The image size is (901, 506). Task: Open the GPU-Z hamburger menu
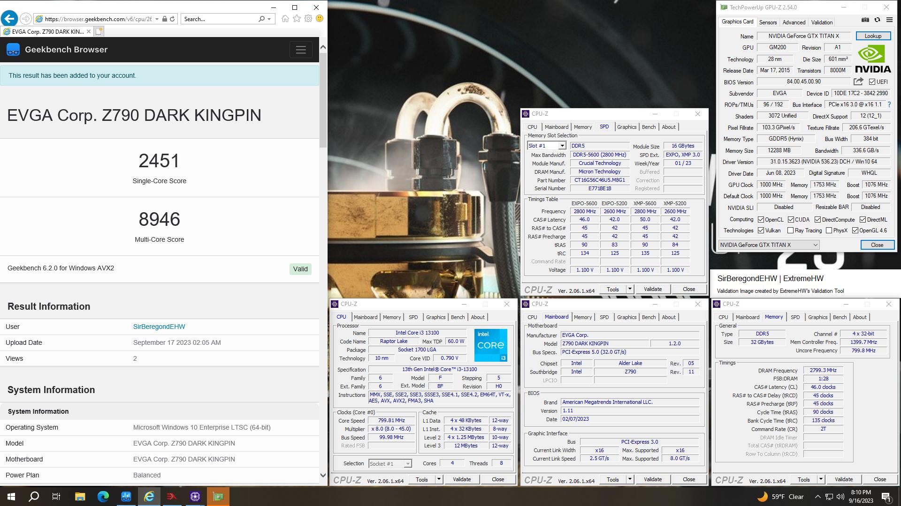(x=889, y=20)
